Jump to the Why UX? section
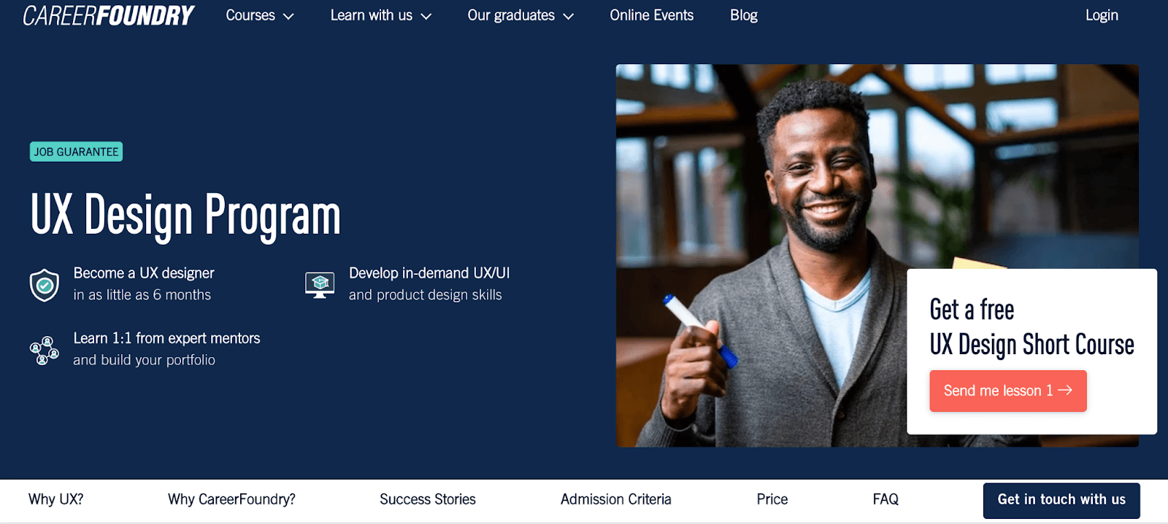Viewport: 1168px width, 524px height. click(x=56, y=499)
